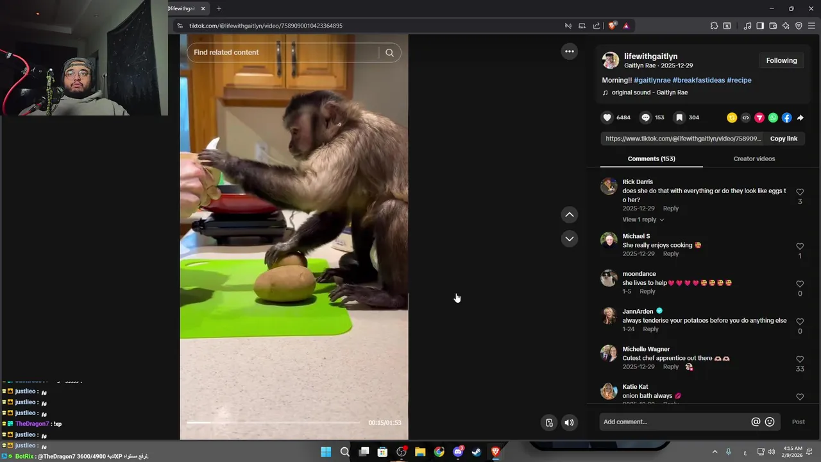821x462 pixels.
Task: Click the search magnifier in Find related content
Action: click(x=389, y=53)
